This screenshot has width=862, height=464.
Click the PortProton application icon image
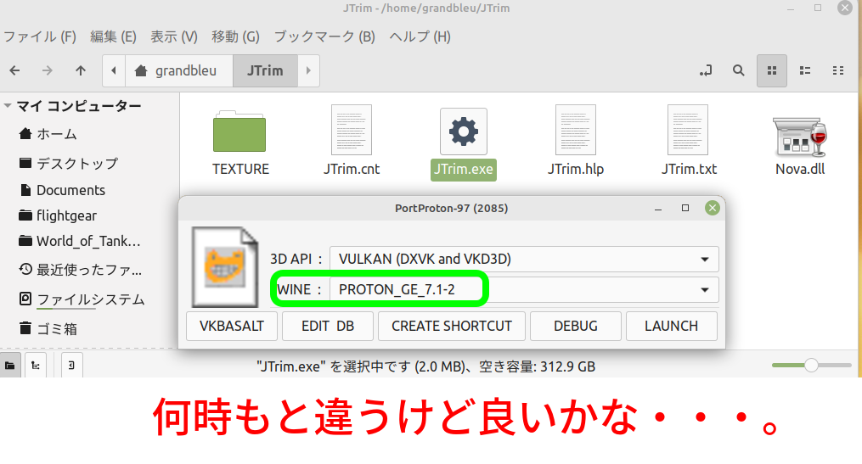point(225,267)
